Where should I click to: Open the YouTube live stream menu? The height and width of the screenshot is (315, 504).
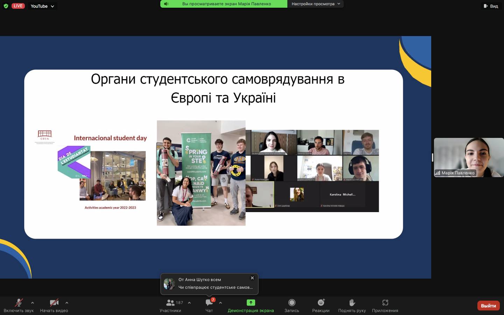coord(42,6)
